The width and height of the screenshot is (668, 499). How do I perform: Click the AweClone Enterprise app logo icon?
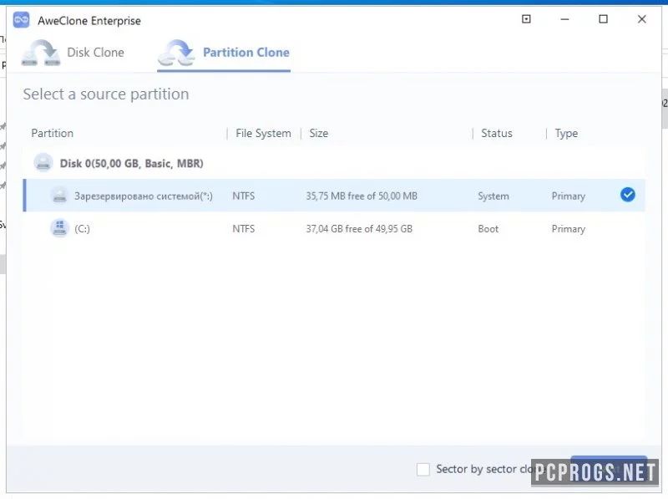click(21, 20)
